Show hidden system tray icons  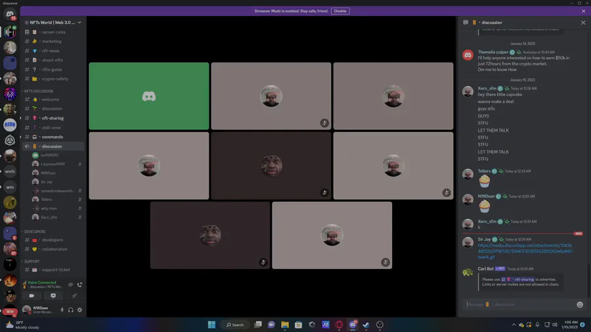pyautogui.click(x=514, y=325)
